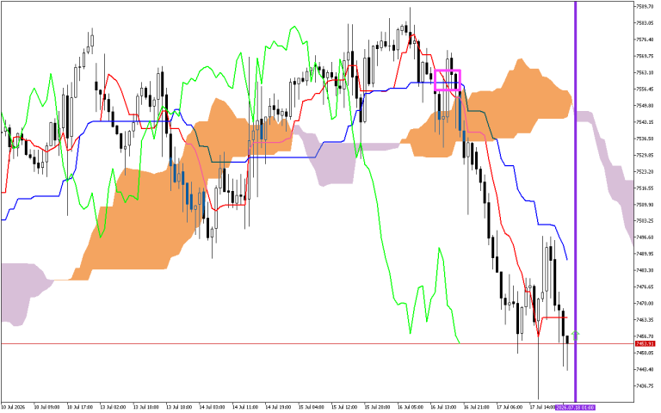The image size is (661, 413).
Task: Click the green up-arrow signal marker
Action: [x=576, y=336]
